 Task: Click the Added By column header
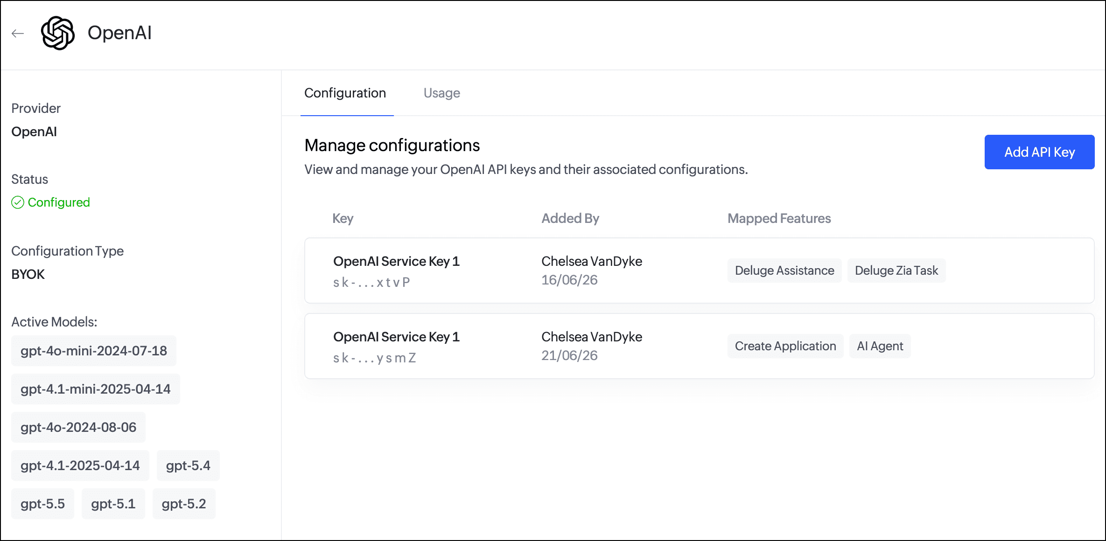570,218
